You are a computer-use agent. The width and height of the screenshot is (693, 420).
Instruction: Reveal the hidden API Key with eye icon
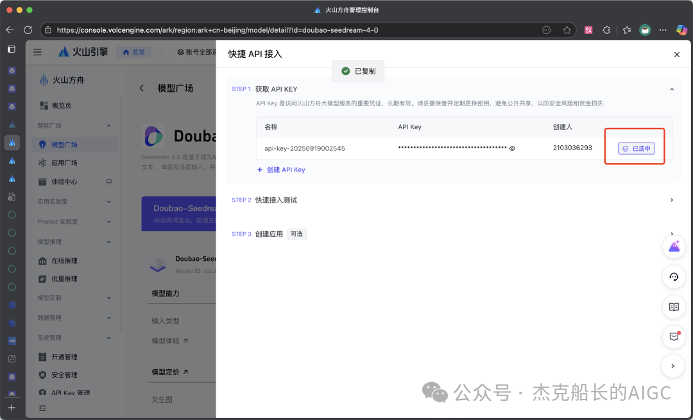512,148
